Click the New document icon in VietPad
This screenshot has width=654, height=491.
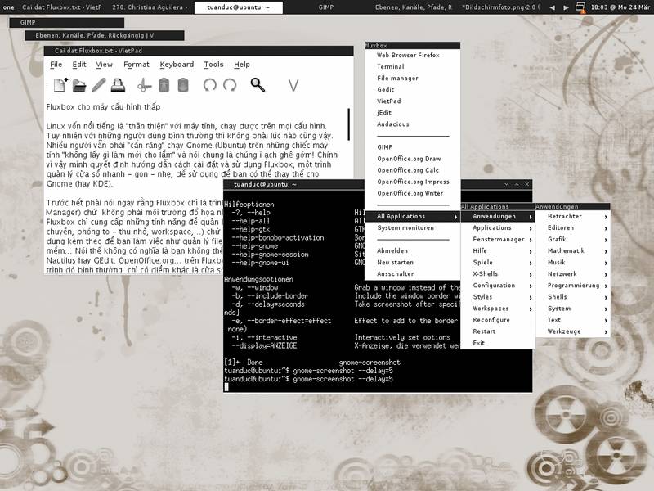[x=60, y=84]
